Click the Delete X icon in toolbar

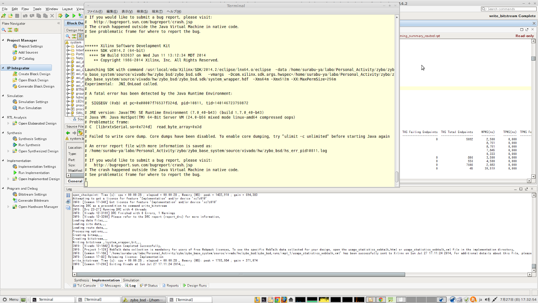click(x=52, y=16)
